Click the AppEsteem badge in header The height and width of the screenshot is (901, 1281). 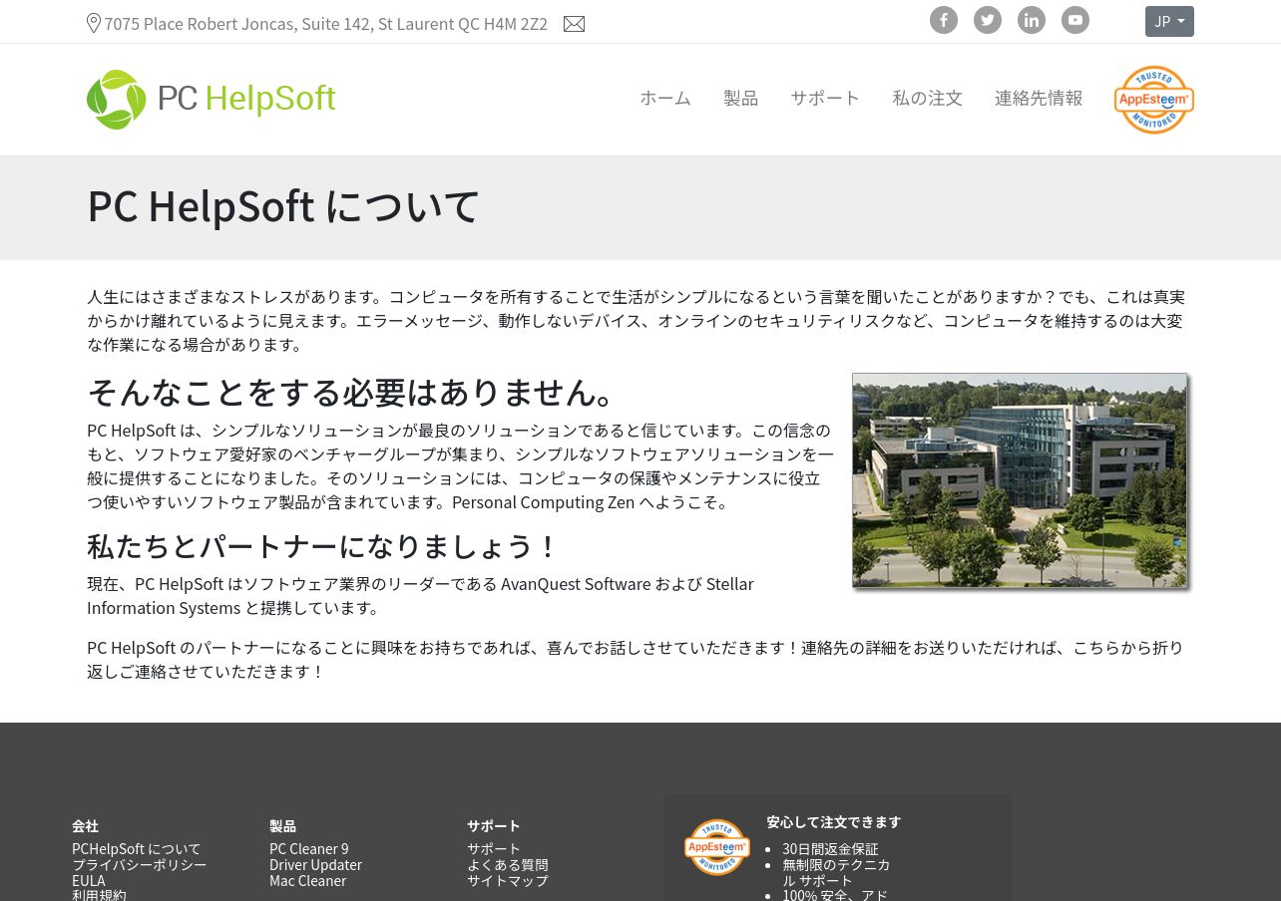[1154, 100]
